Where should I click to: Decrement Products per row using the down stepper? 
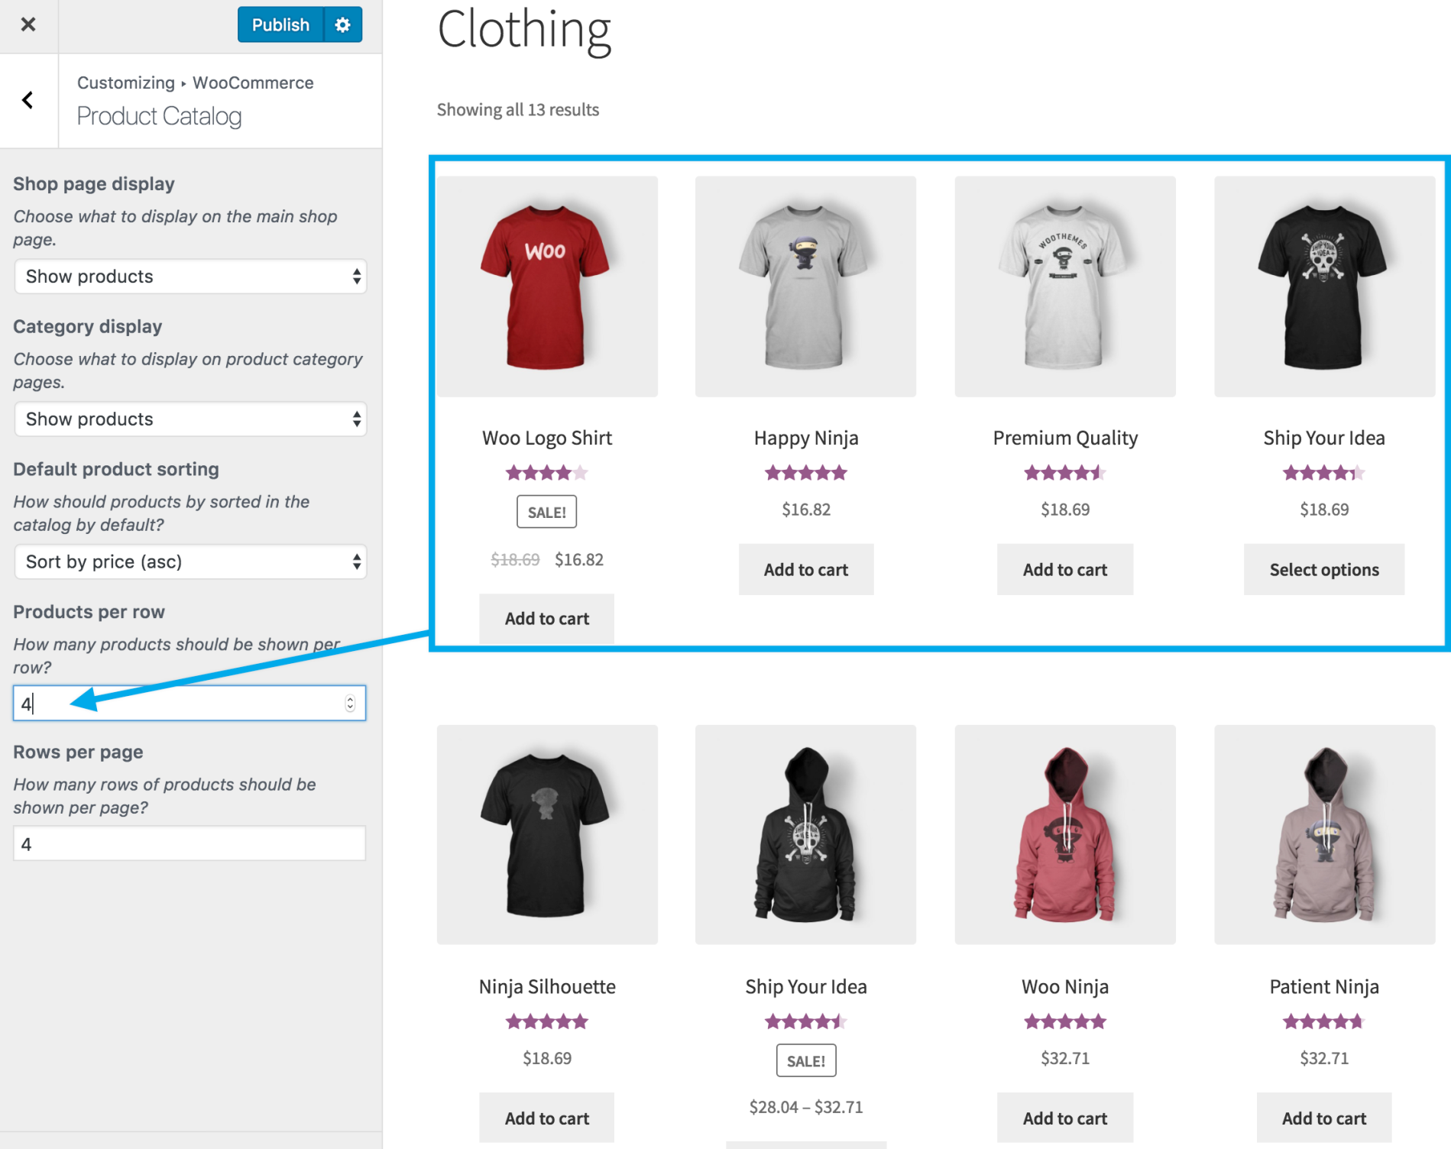pyautogui.click(x=349, y=707)
